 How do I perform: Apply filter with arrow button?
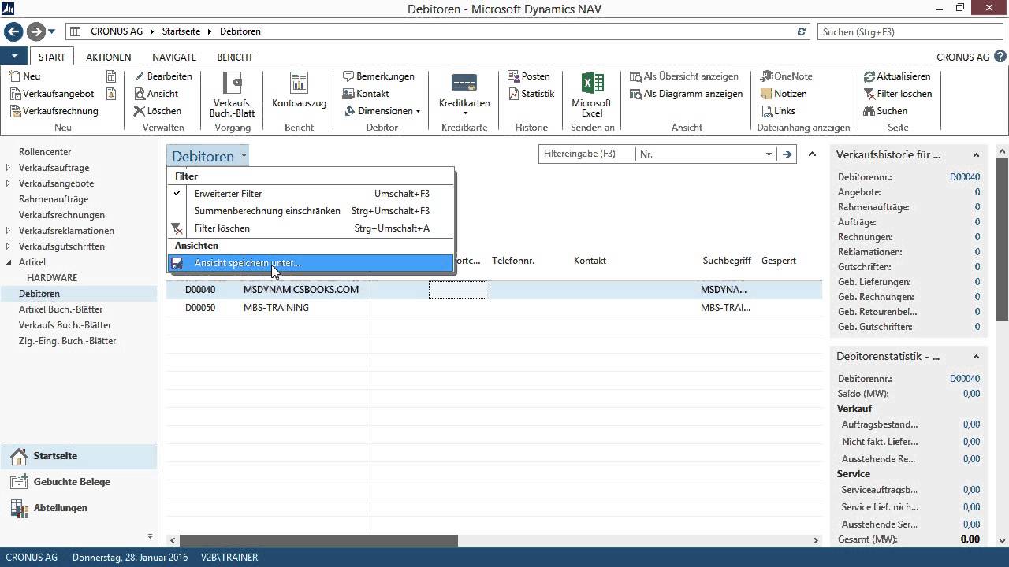click(x=787, y=154)
